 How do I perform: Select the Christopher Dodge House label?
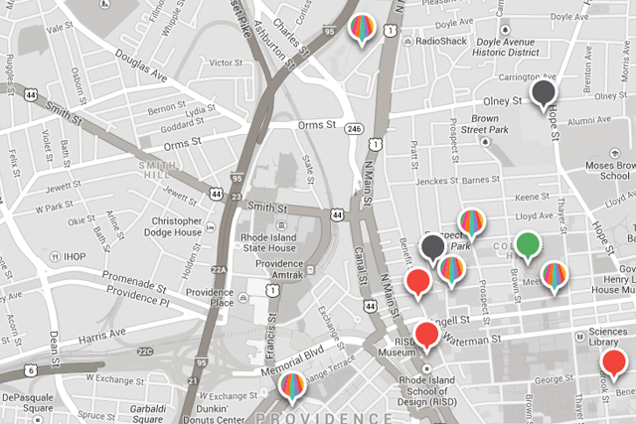point(177,227)
